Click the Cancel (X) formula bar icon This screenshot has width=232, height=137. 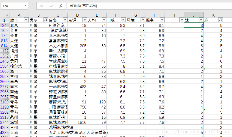[42, 6]
